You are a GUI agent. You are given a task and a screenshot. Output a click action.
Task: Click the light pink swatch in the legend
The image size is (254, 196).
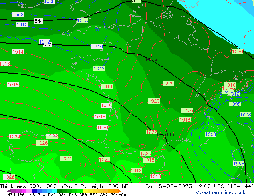pos(29,191)
